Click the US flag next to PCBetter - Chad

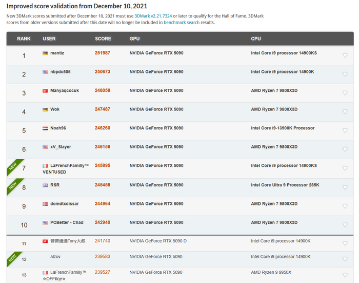45,223
